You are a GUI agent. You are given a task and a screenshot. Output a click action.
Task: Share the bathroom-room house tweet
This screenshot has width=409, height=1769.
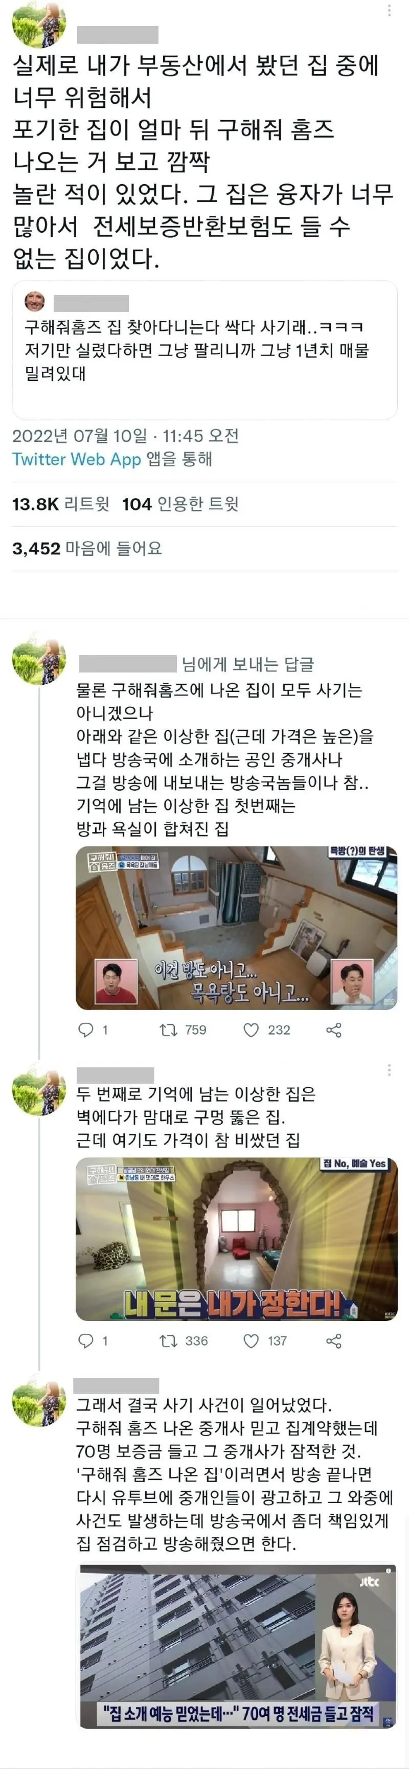click(x=333, y=1030)
